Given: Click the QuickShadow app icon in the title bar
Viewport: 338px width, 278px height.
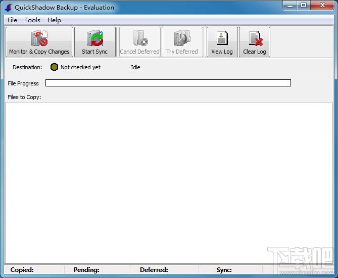Looking at the screenshot, I should [9, 8].
